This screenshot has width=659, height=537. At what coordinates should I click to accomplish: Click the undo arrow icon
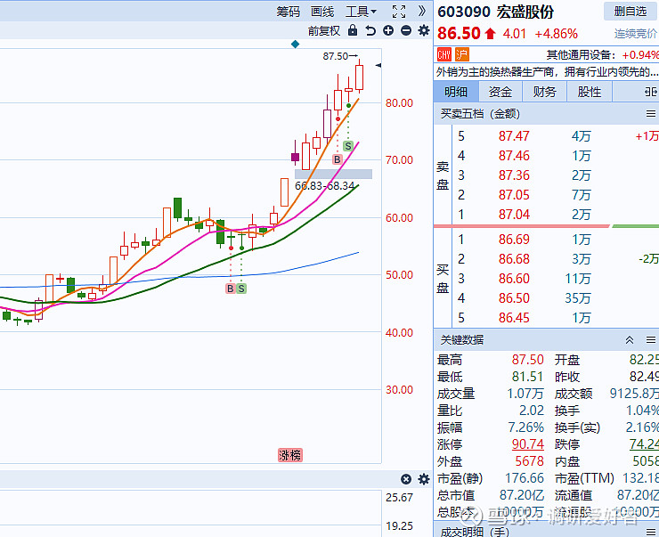pyautogui.click(x=370, y=30)
